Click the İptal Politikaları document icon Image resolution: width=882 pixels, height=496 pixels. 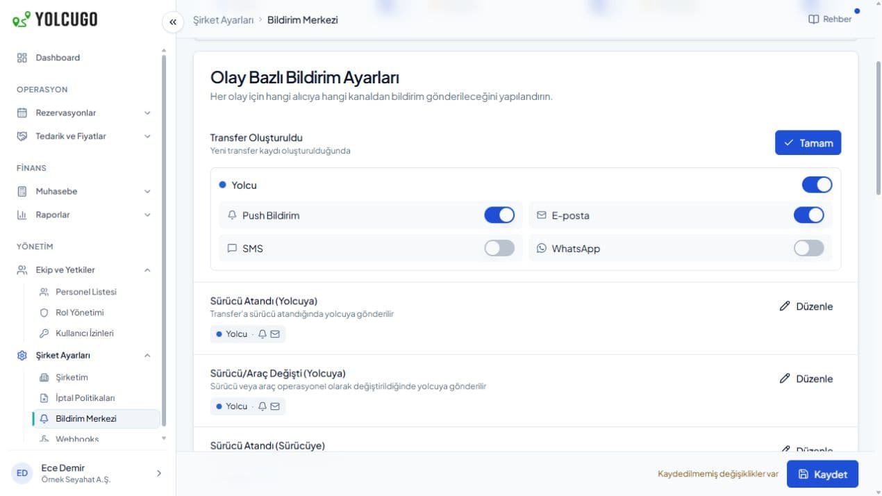(x=44, y=398)
